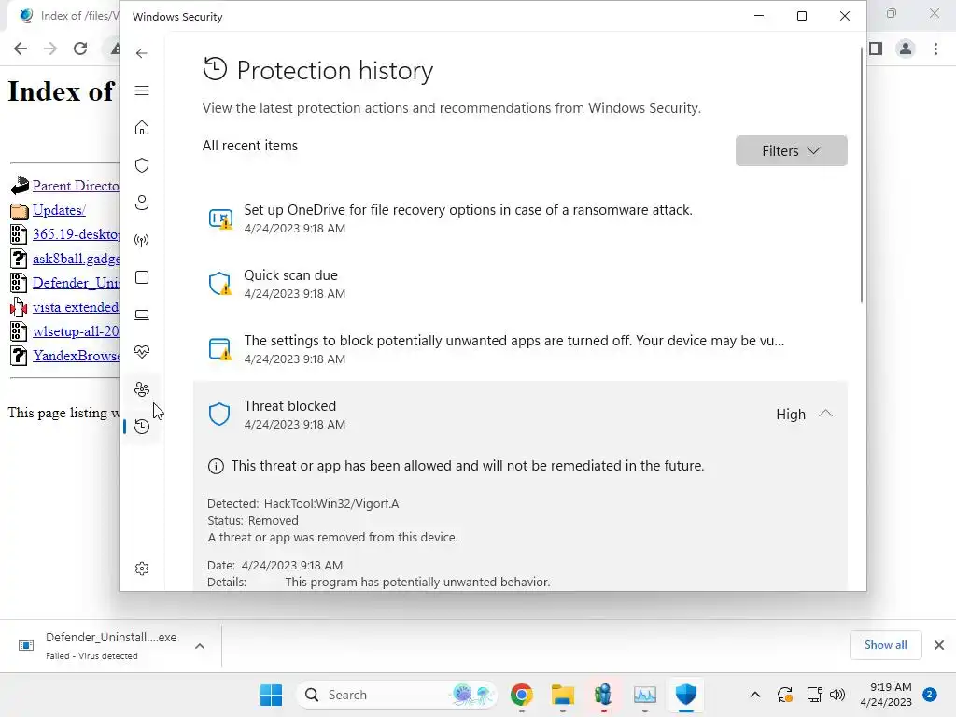Viewport: 956px width, 717px height.
Task: Open Windows Security settings gear
Action: tap(142, 569)
